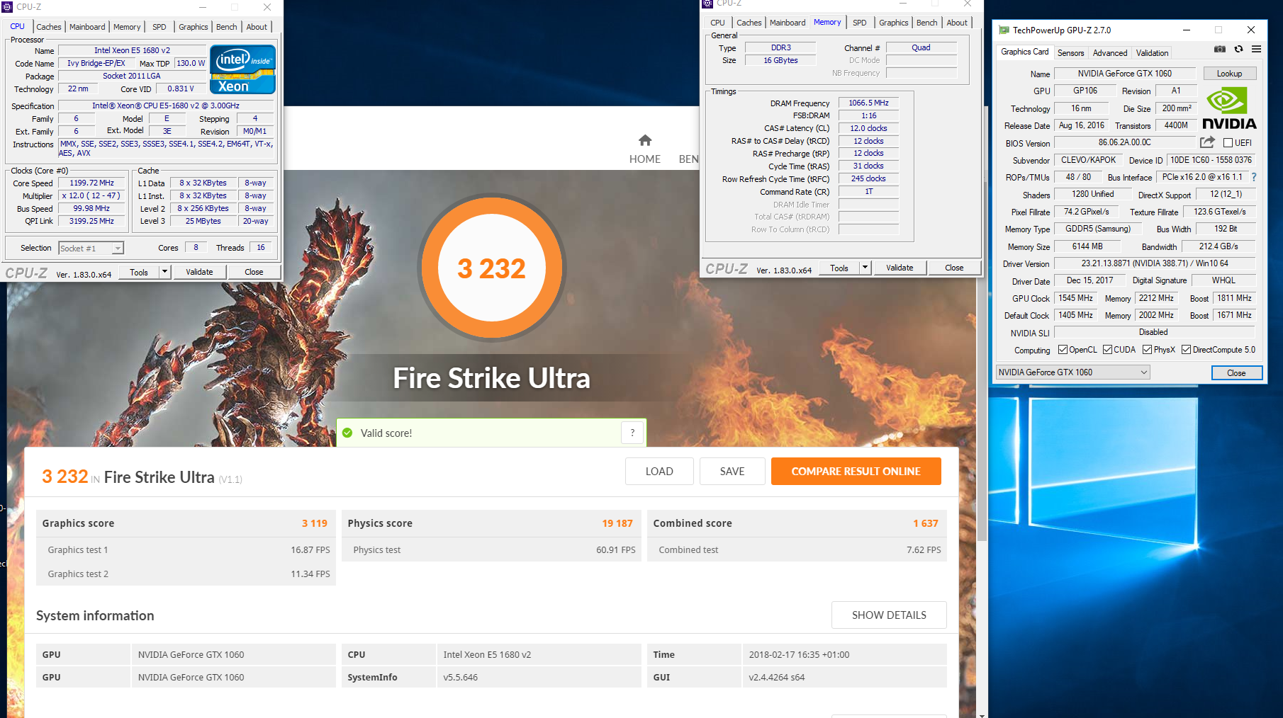Click the Intel Xeon inside logo

242,69
